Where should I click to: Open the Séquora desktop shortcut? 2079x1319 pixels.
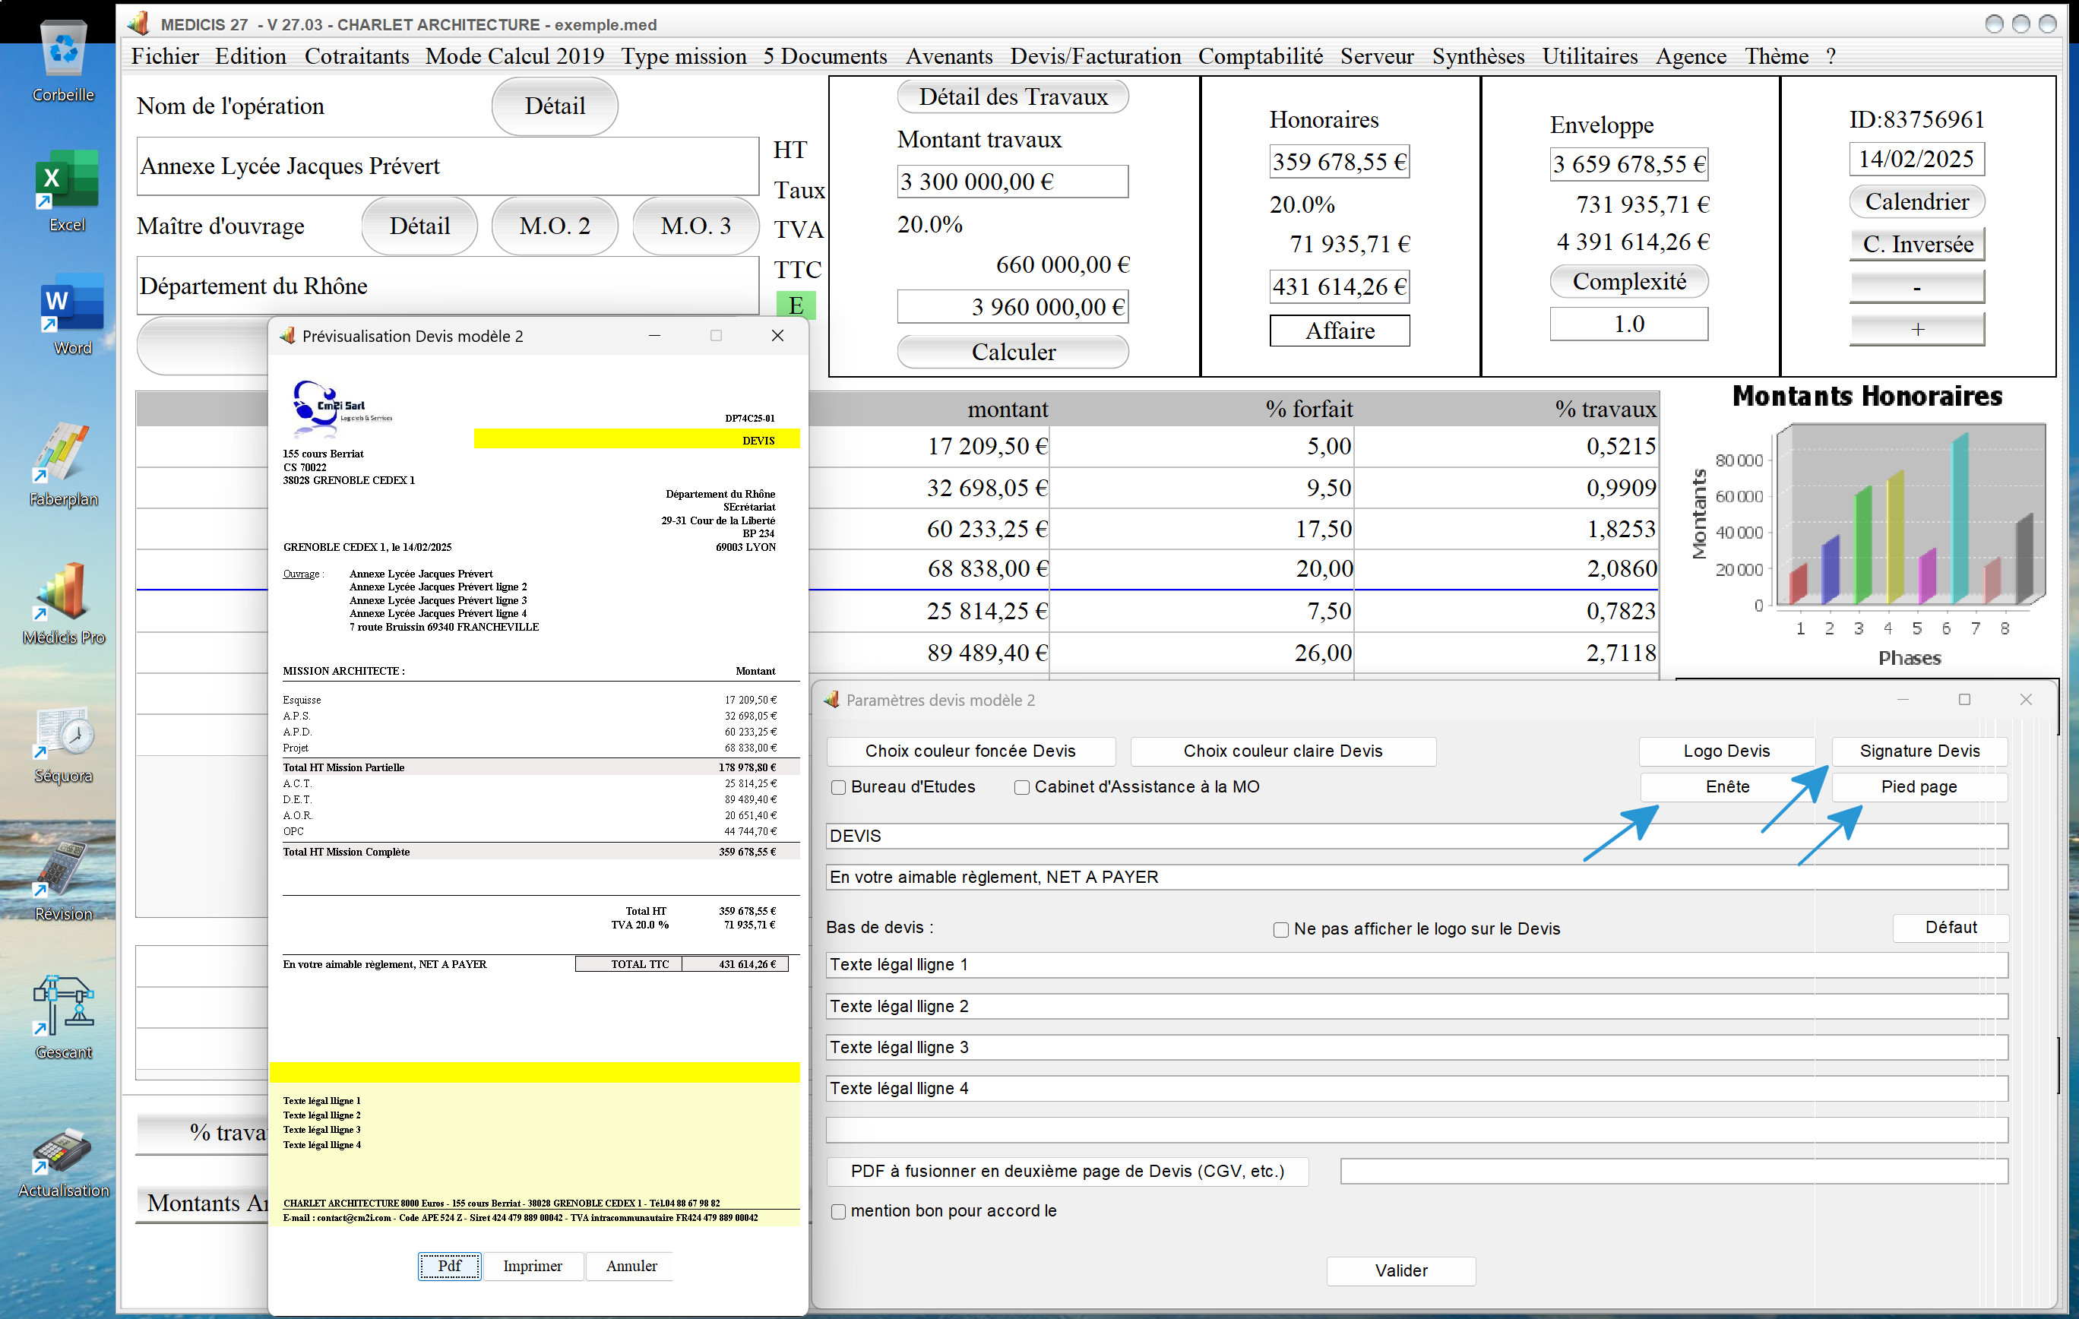coord(63,743)
